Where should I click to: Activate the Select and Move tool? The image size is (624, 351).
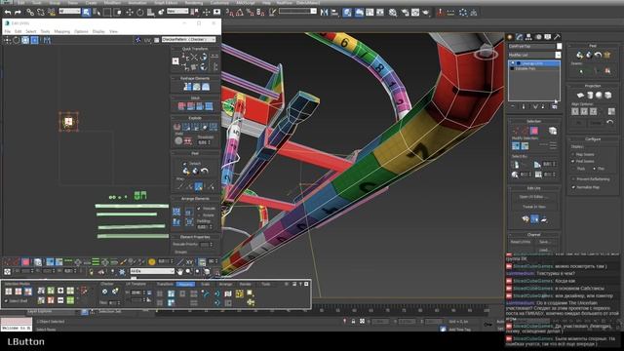click(130, 13)
